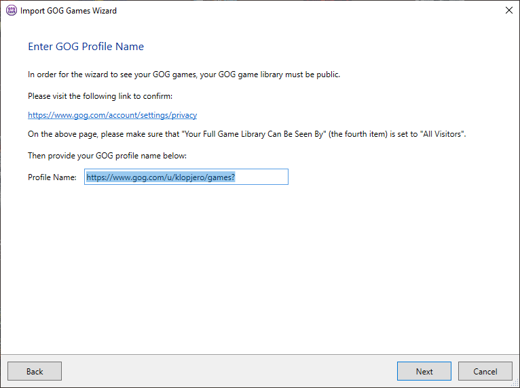The height and width of the screenshot is (388, 520).
Task: Click the empty title bar area
Action: 308,11
